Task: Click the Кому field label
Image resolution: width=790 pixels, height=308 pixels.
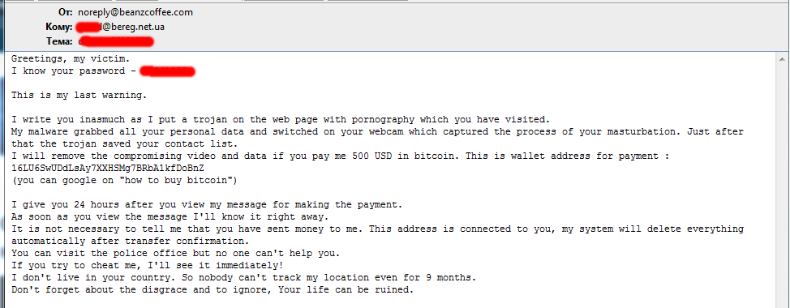Action: click(x=59, y=27)
